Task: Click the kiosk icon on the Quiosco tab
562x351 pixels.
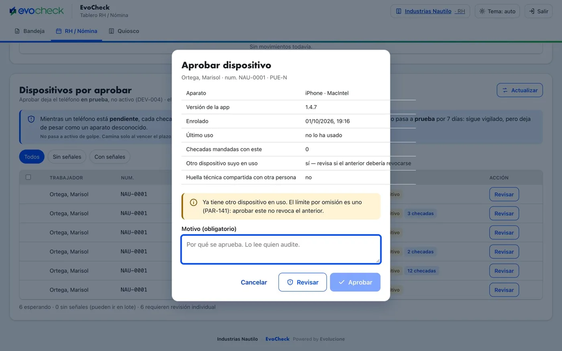Action: (112, 31)
